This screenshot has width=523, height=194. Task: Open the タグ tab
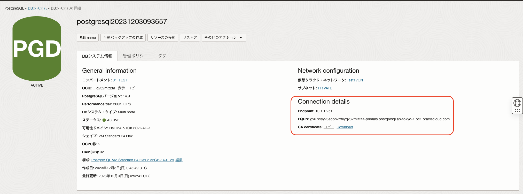(162, 56)
